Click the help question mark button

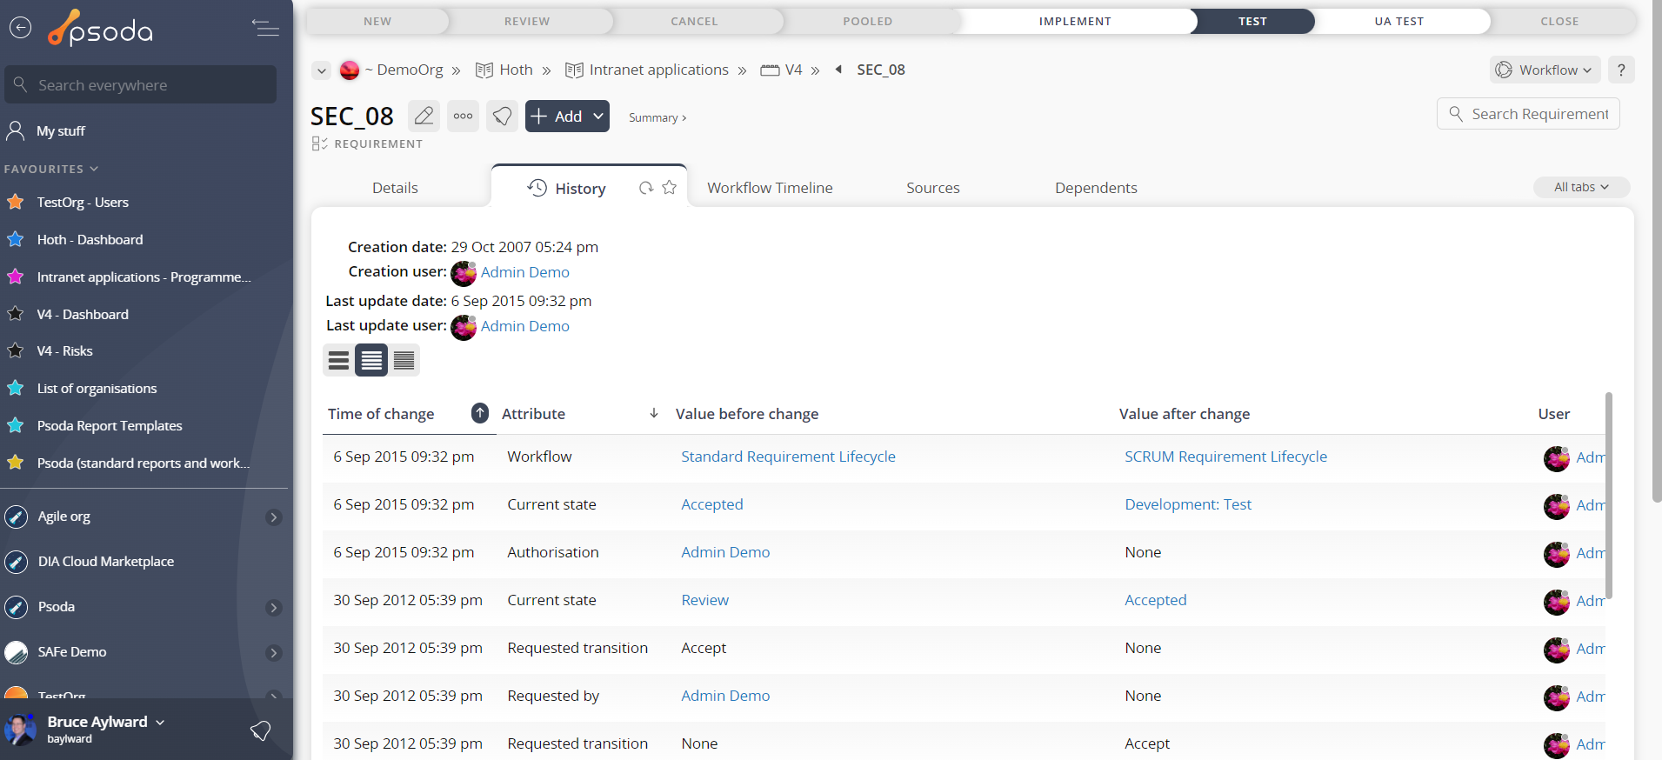click(1621, 70)
